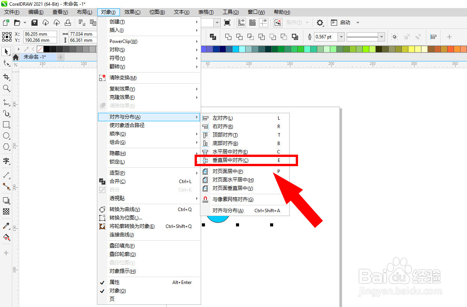Select the Color Eyedropper tool
The height and width of the screenshot is (307, 467).
pyautogui.click(x=5, y=226)
